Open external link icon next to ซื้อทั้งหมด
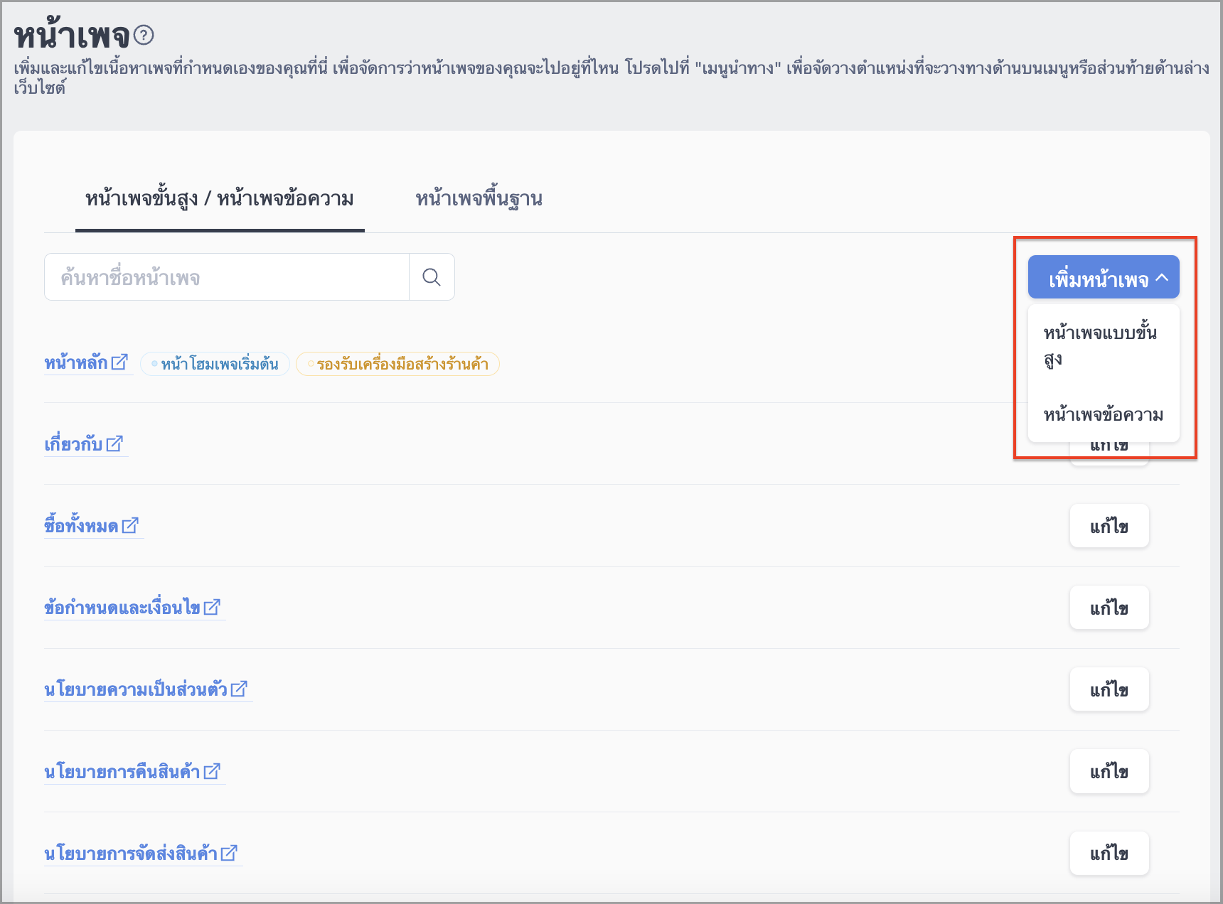Image resolution: width=1223 pixels, height=904 pixels. (130, 525)
